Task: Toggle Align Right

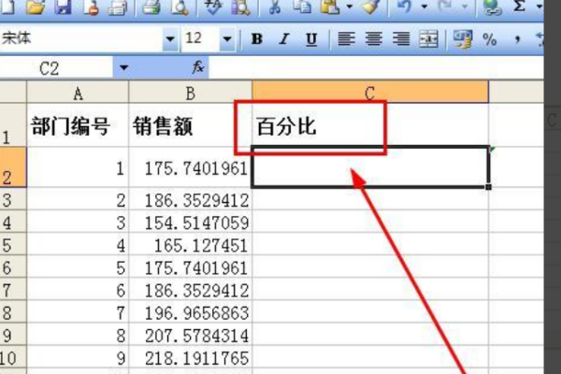Action: 401,38
